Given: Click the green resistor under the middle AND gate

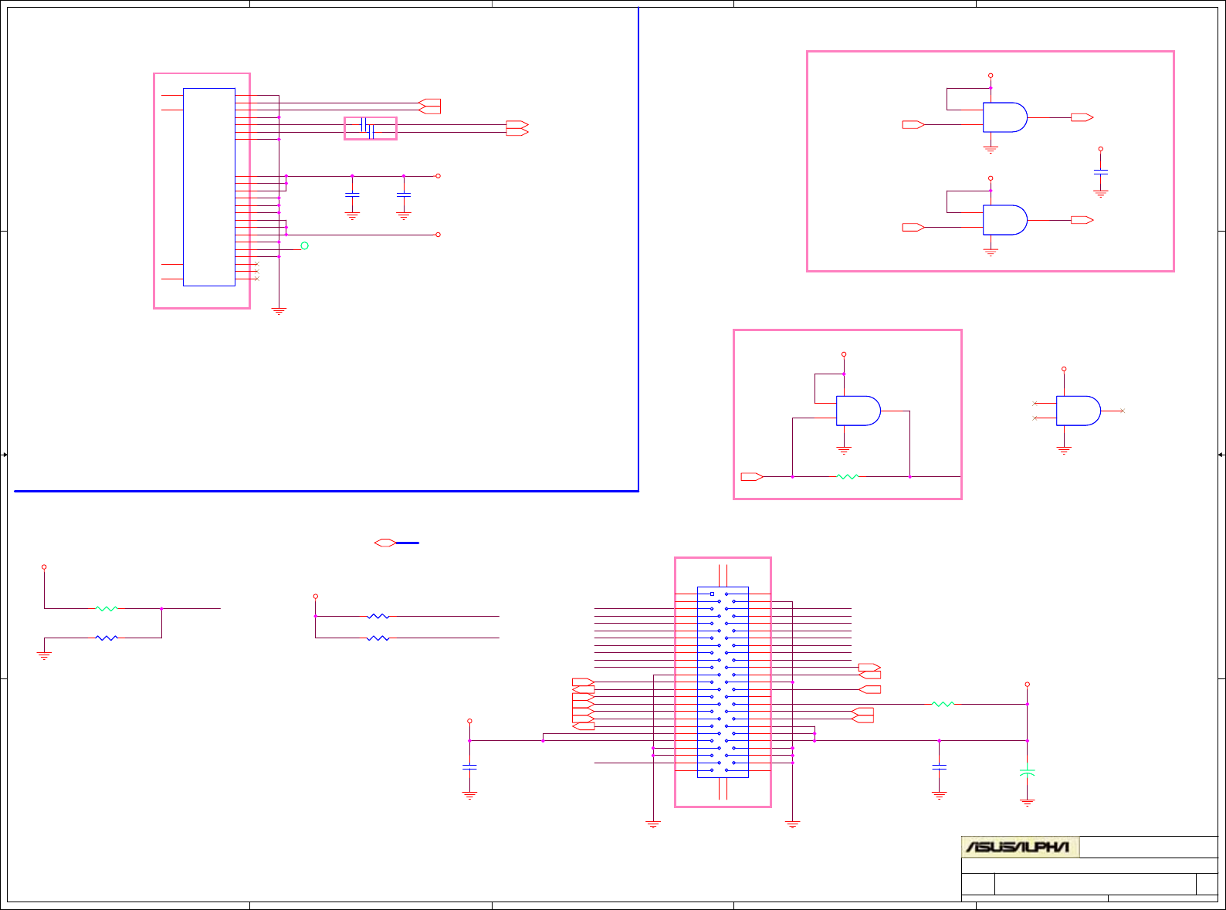Looking at the screenshot, I should [x=848, y=477].
